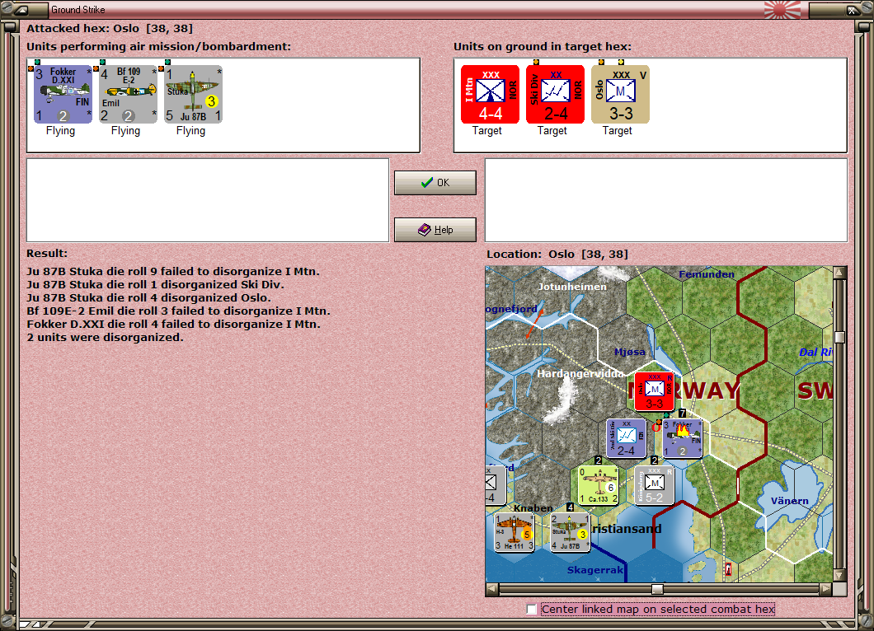Click OK to confirm ground strike result
This screenshot has height=631, width=874.
tap(435, 183)
